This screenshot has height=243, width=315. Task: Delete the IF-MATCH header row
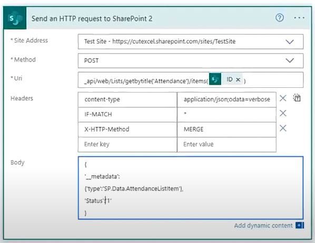tap(283, 113)
